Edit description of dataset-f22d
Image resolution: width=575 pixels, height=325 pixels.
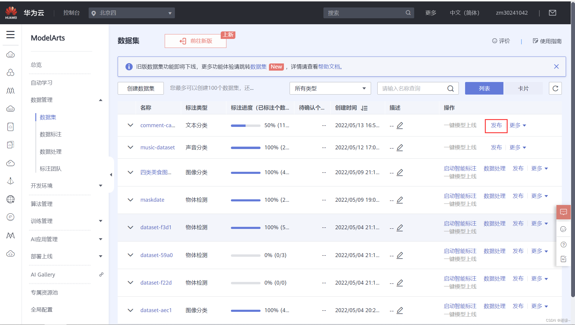[x=400, y=283]
